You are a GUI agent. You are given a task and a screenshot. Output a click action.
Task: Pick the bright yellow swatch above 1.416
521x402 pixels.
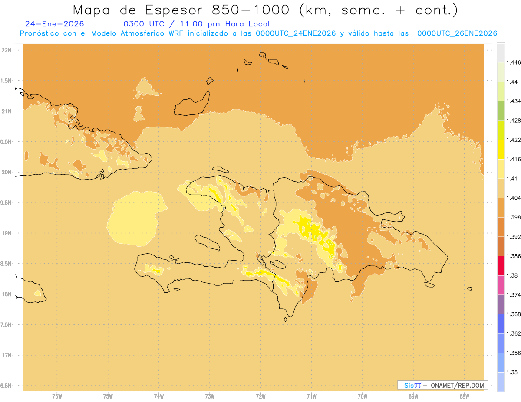(x=501, y=150)
